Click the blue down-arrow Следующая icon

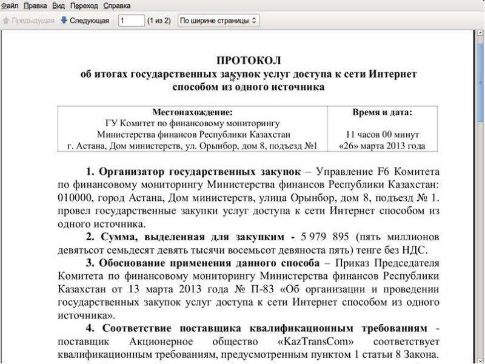(64, 21)
